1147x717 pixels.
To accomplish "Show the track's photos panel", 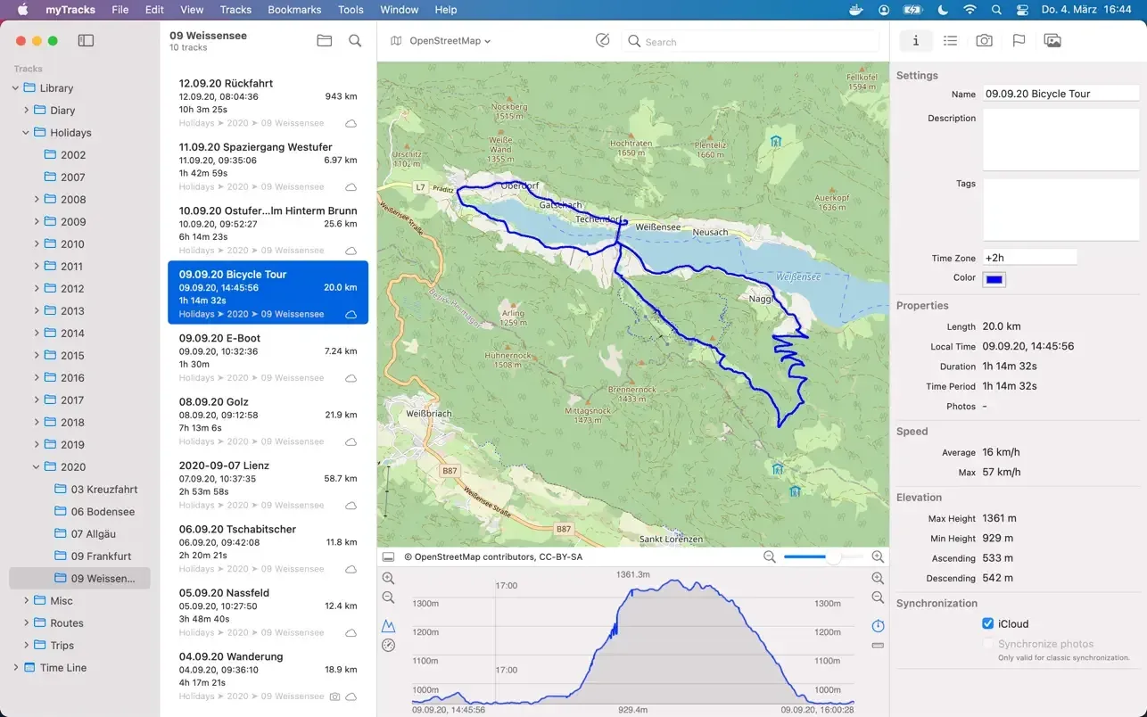I will [x=1052, y=40].
